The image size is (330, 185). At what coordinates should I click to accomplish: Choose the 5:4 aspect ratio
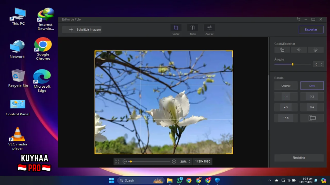coord(312,107)
